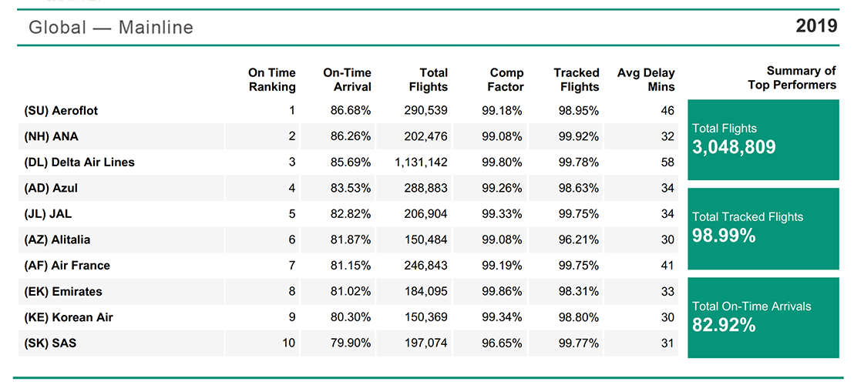This screenshot has height=385, width=854.
Task: Click the Total Tracked Flights 98.99% box
Action: point(762,228)
